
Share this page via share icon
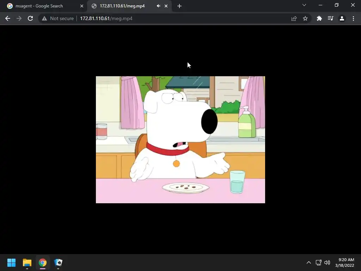[x=294, y=18]
